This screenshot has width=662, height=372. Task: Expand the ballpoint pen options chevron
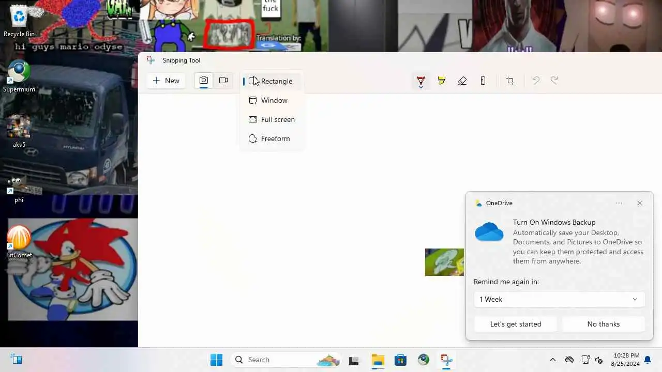(x=421, y=87)
